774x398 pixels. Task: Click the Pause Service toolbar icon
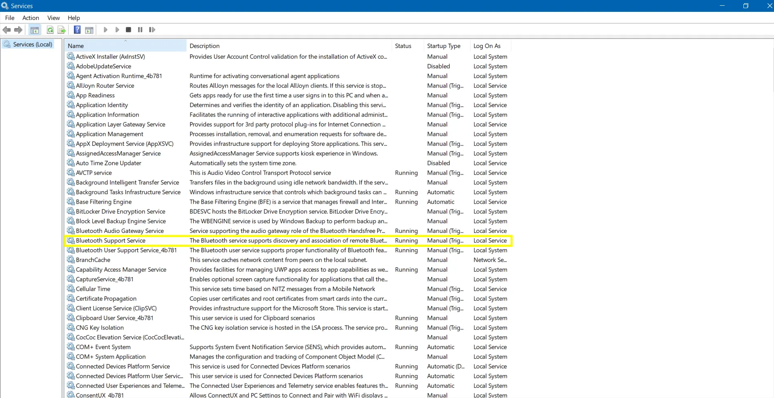(x=140, y=30)
